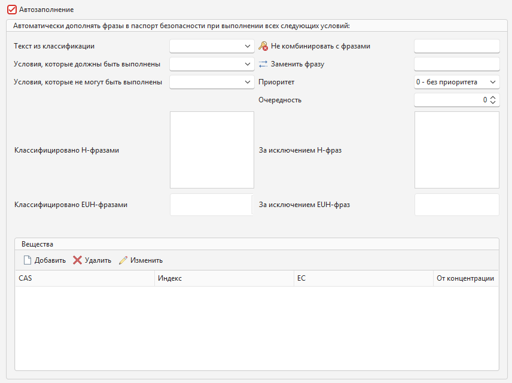Click the За исключением EUH-фраз field
Viewport: 512px width, 383px height.
click(457, 205)
